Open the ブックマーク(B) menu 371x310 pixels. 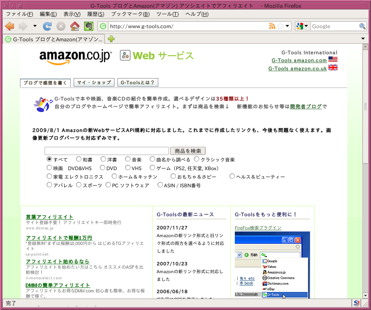[130, 14]
